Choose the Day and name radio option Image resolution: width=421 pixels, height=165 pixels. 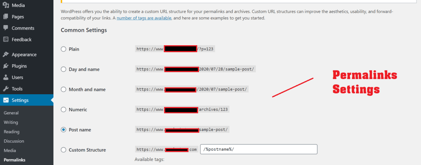point(63,69)
